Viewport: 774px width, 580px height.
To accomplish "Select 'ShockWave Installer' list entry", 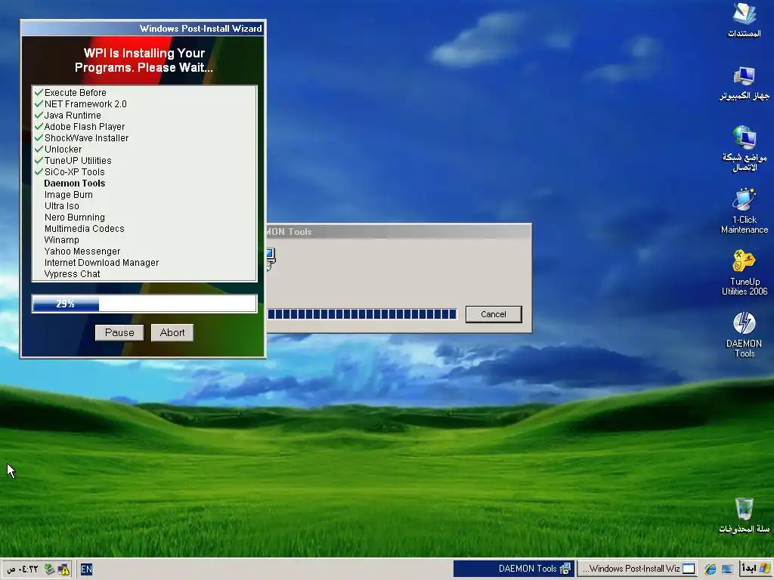I will tap(86, 137).
